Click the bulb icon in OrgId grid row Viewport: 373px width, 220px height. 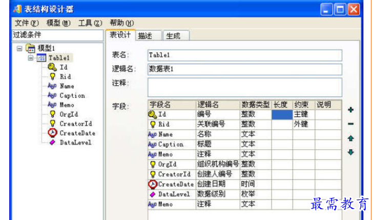153,164
